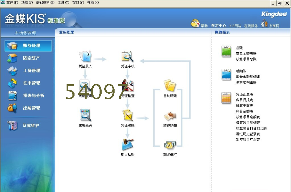Go to 往来管理 module
The height and width of the screenshot is (192, 291).
pos(32,83)
